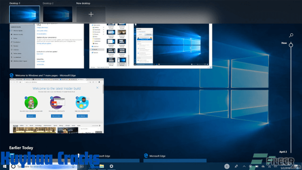Close the Insider build welcome banner
The image size is (302, 170).
click(97, 88)
